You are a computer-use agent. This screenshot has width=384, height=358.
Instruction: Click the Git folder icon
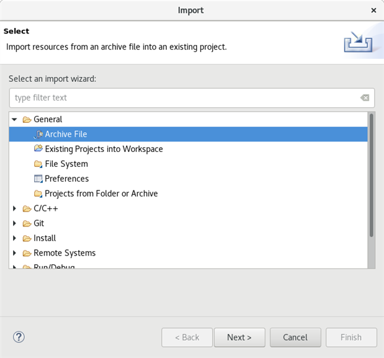click(27, 223)
